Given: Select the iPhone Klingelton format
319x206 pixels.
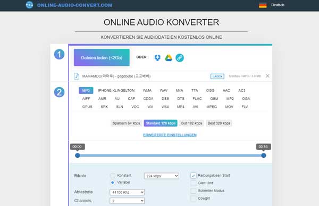Looking at the screenshot, I should tap(116, 90).
